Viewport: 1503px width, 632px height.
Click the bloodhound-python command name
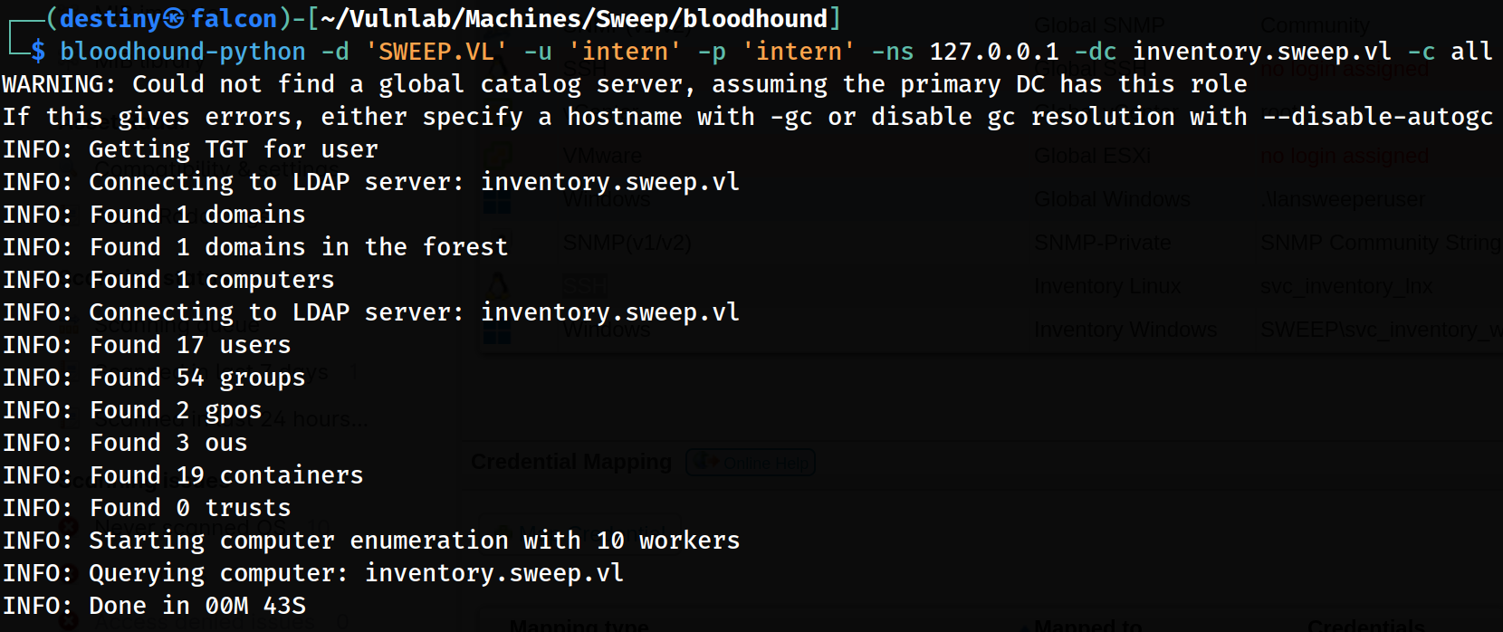click(x=182, y=52)
